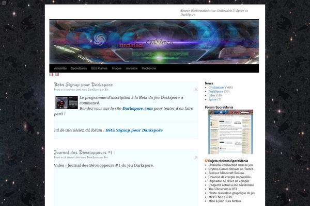310x206 pixels.
Task: Open forum thread Beta Signup pour Darkspore
Action: [x=134, y=130]
